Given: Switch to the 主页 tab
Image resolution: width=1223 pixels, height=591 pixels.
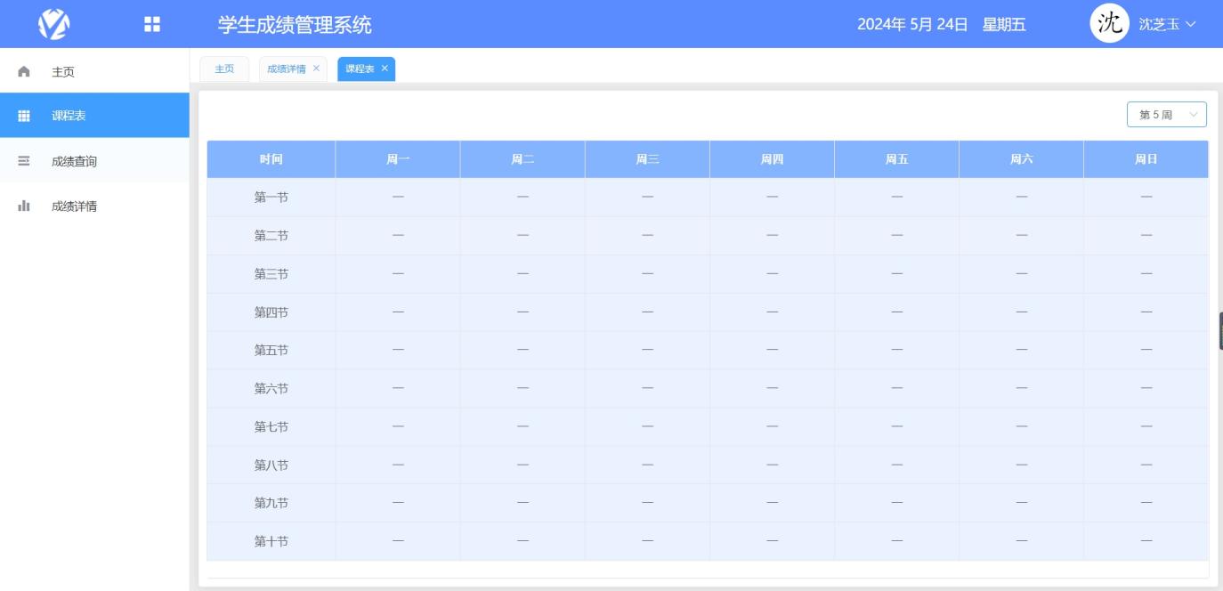Looking at the screenshot, I should (x=225, y=68).
